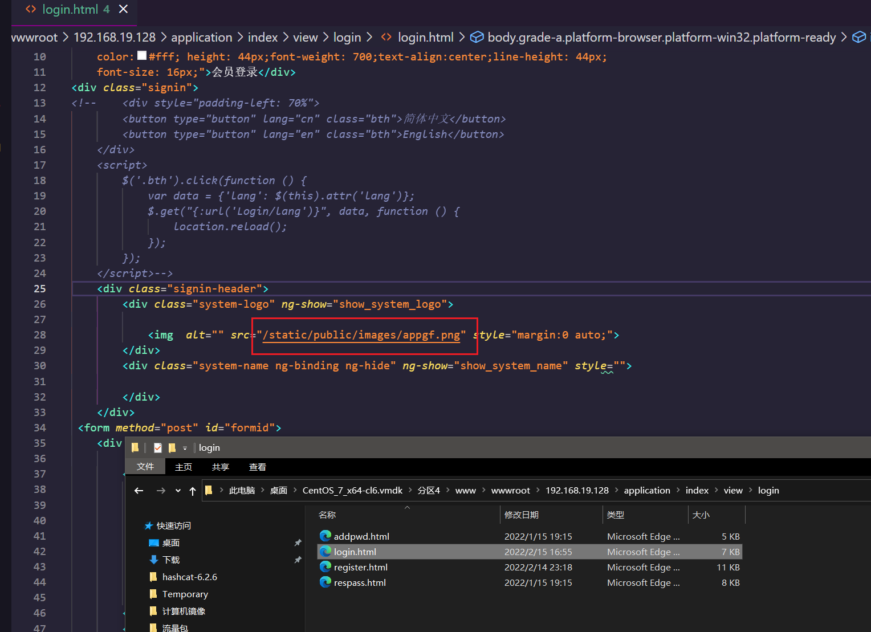871x632 pixels.
Task: Click 192.168.19.128 in the VS Code breadcrumb
Action: coord(115,38)
